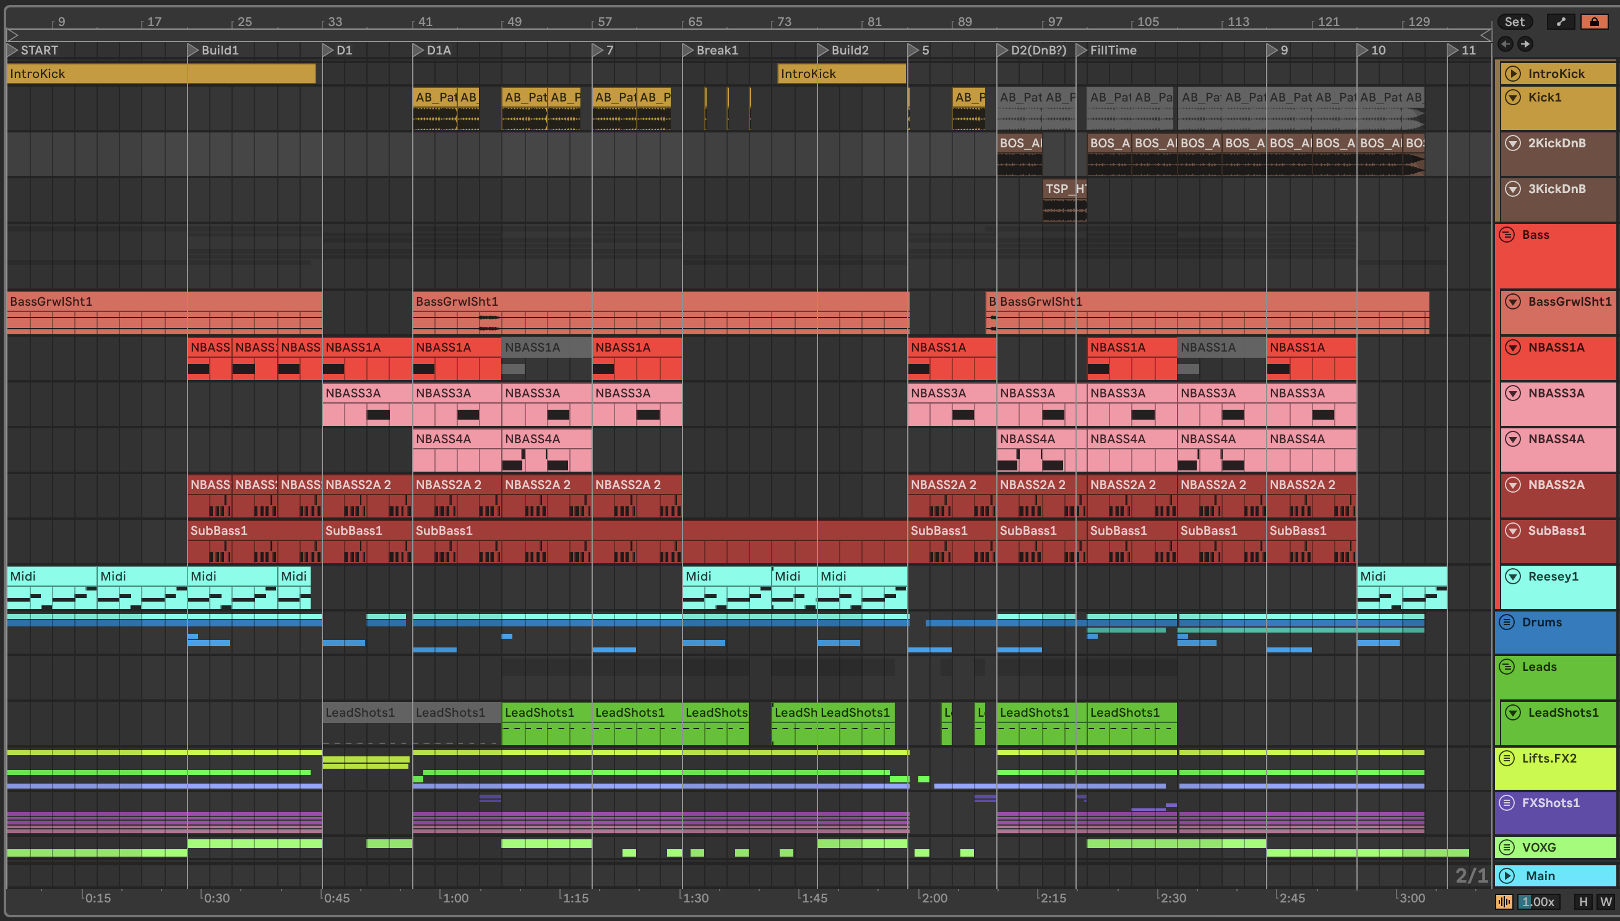Click the 1.00x zoom factor field

pos(1538,901)
